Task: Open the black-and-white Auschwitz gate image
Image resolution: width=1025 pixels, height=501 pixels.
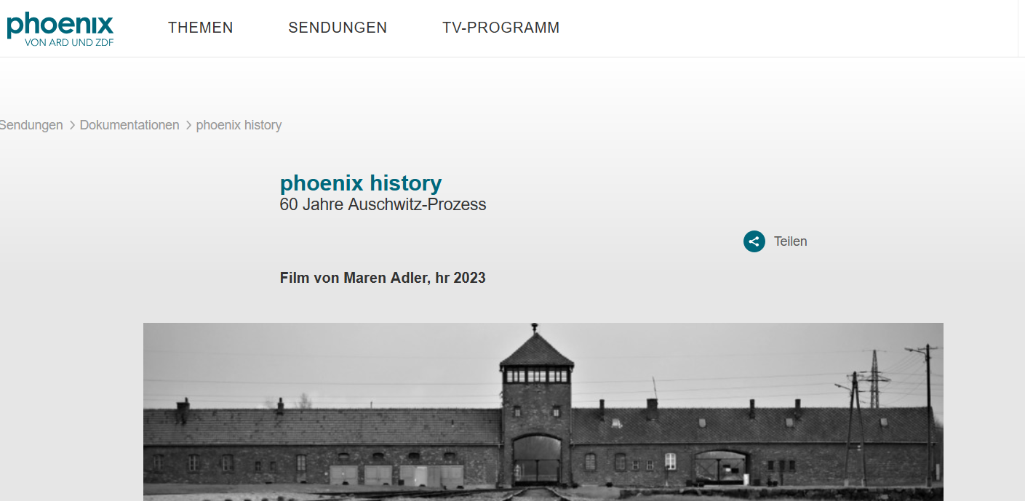Action: point(543,412)
